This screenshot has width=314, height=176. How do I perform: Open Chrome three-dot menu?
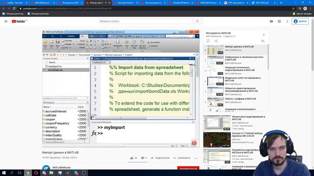[x=311, y=9]
